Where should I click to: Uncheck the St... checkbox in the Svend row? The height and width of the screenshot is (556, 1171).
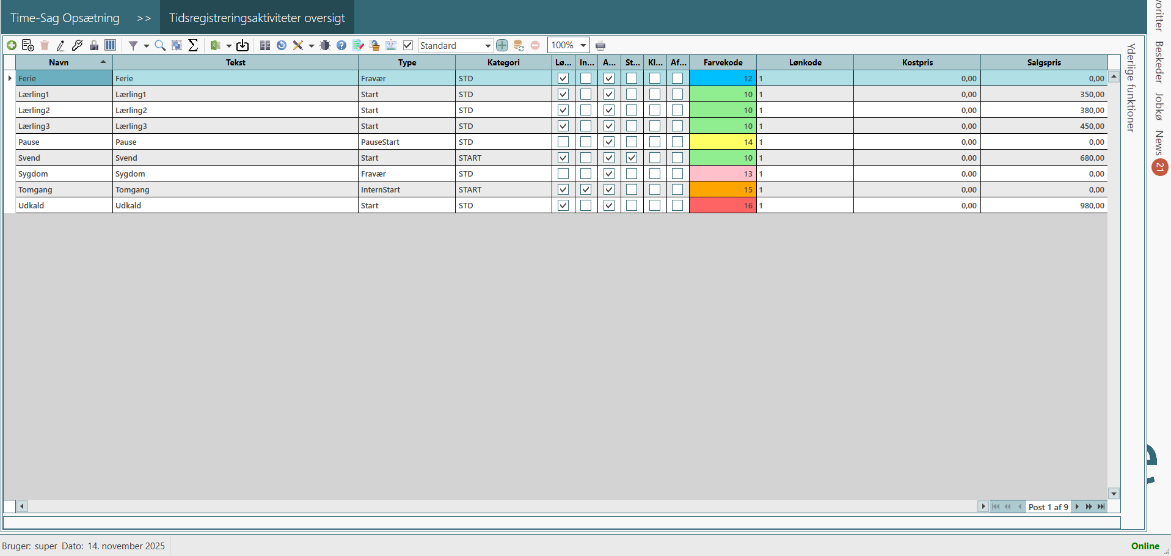632,158
